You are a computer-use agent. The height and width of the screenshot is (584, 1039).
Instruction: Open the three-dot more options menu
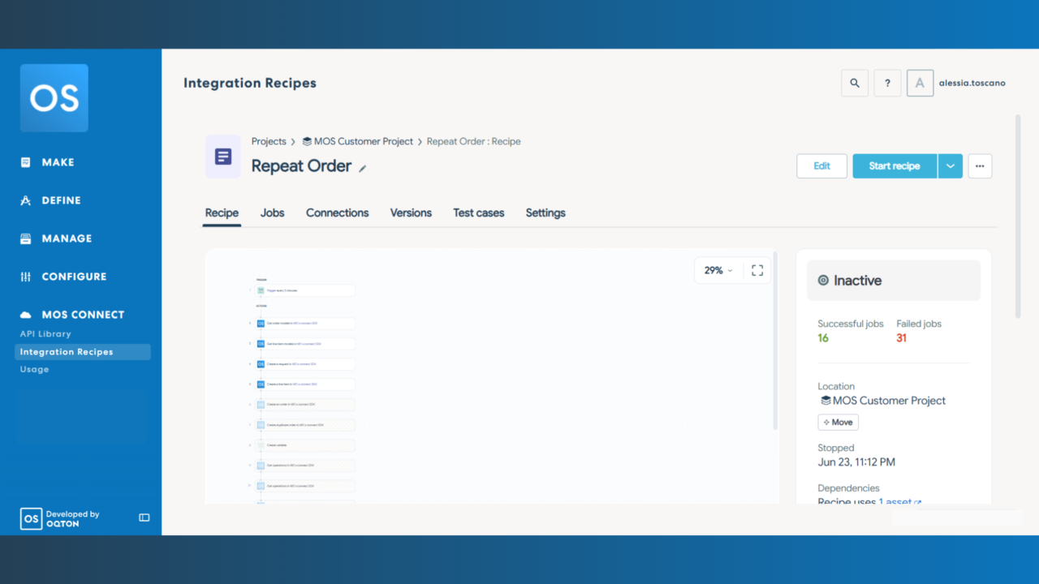pos(980,166)
